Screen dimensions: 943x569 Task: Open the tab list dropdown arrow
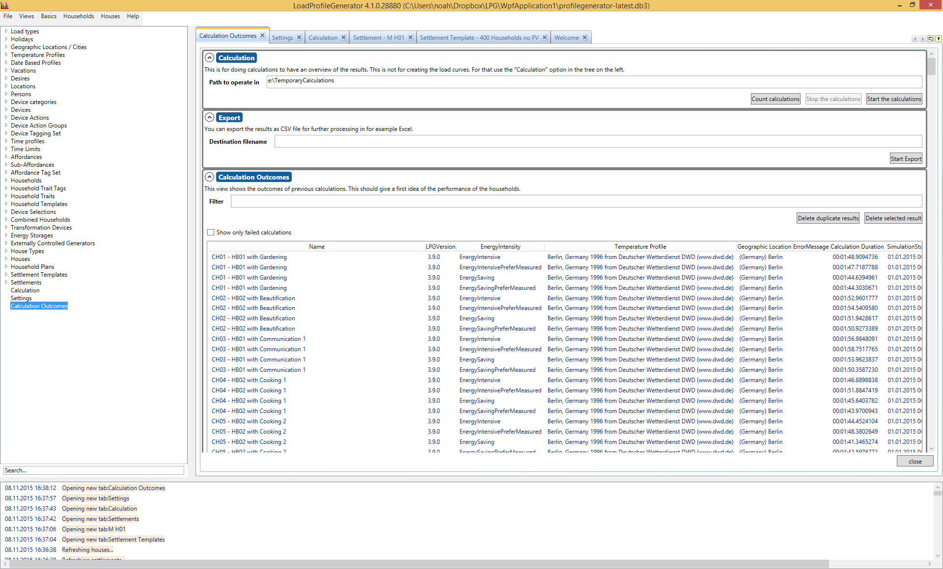(938, 39)
